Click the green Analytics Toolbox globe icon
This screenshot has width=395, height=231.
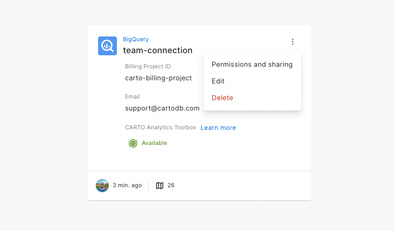pos(133,143)
